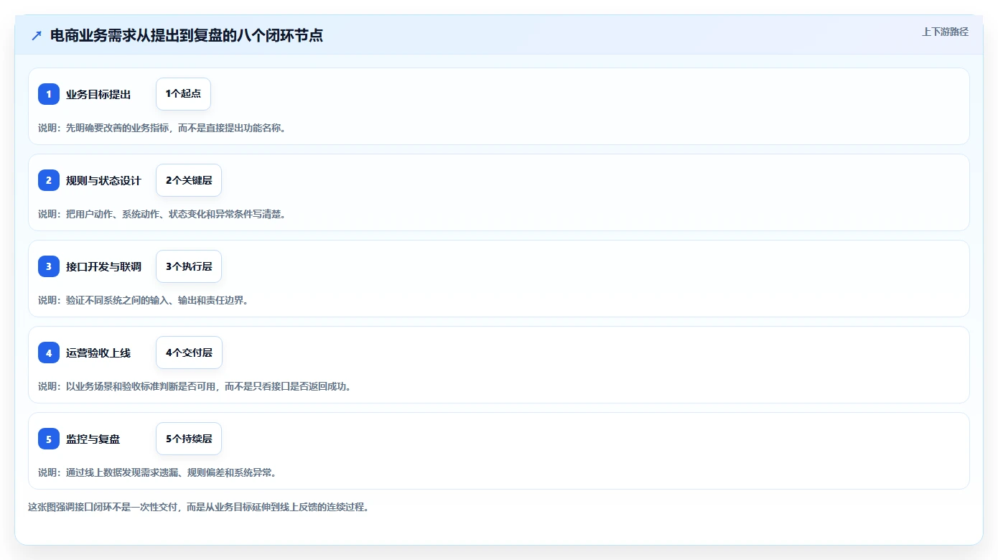
Task: Select the 运营验收上线 step title
Action: (x=98, y=353)
